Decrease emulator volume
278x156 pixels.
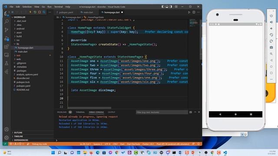[271, 29]
